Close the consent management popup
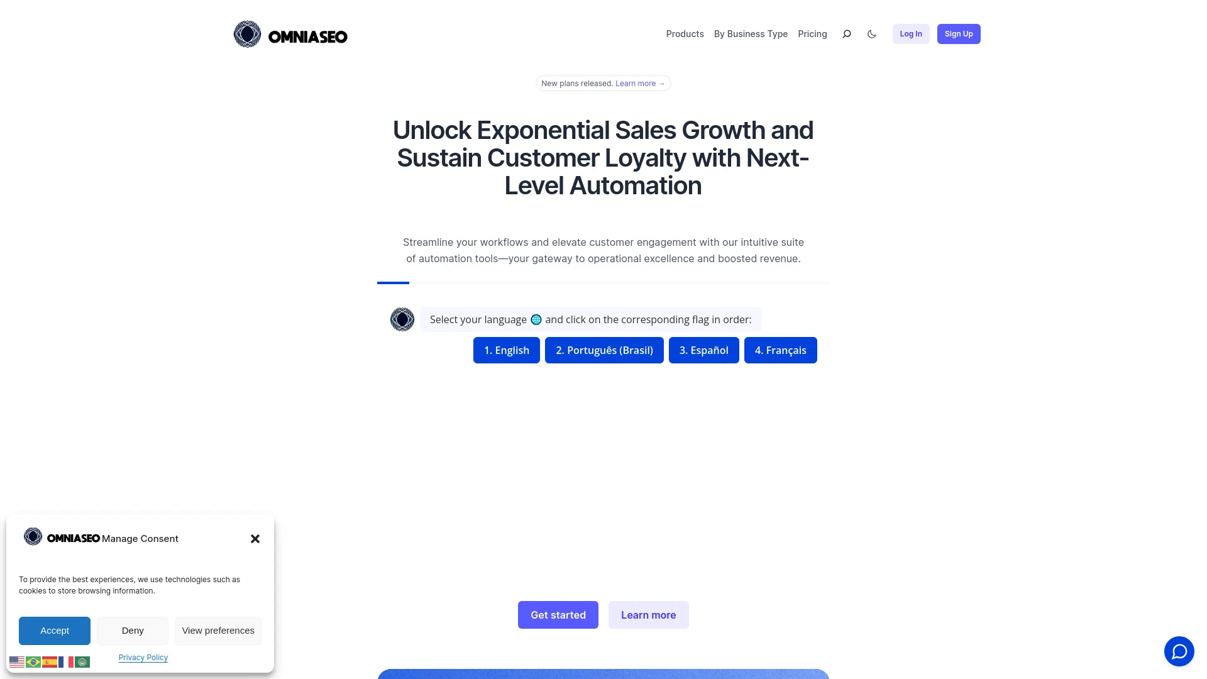The height and width of the screenshot is (679, 1207). [255, 539]
